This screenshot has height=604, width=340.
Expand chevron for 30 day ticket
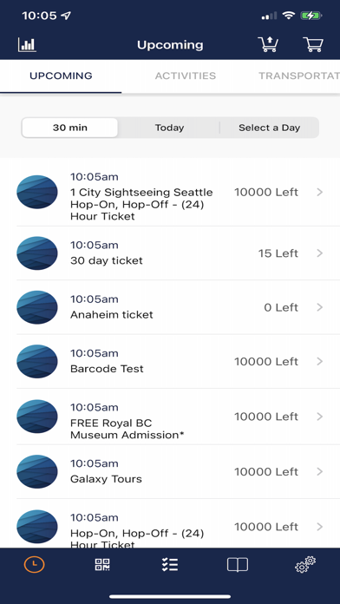tap(319, 253)
